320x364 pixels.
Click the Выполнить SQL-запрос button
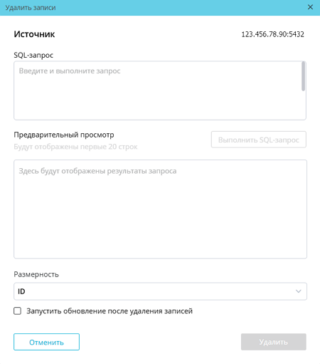(x=259, y=140)
